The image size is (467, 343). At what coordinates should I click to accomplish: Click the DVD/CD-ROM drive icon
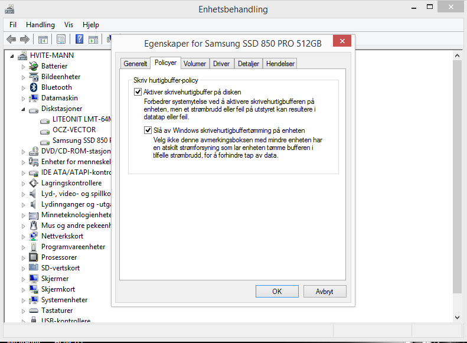click(34, 151)
